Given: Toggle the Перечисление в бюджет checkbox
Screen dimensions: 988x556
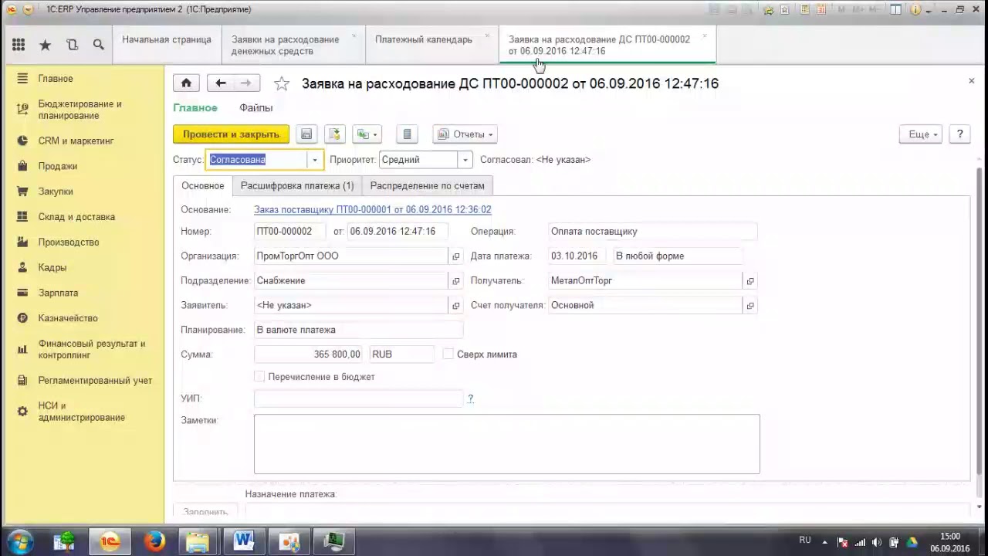Looking at the screenshot, I should tap(259, 377).
